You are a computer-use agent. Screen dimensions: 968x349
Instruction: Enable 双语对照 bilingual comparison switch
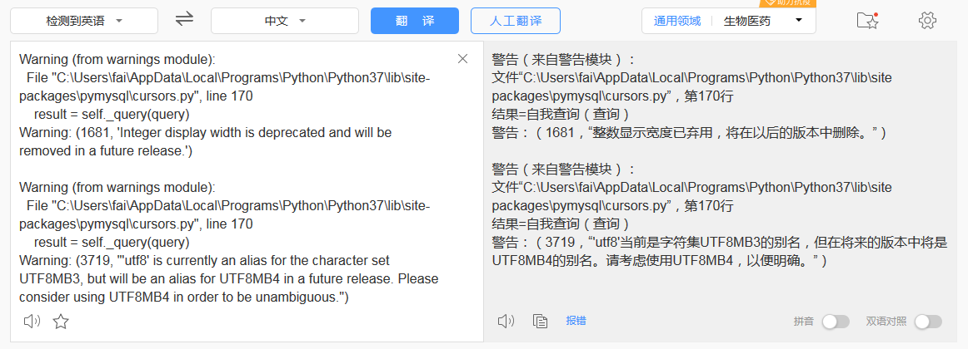(x=928, y=322)
